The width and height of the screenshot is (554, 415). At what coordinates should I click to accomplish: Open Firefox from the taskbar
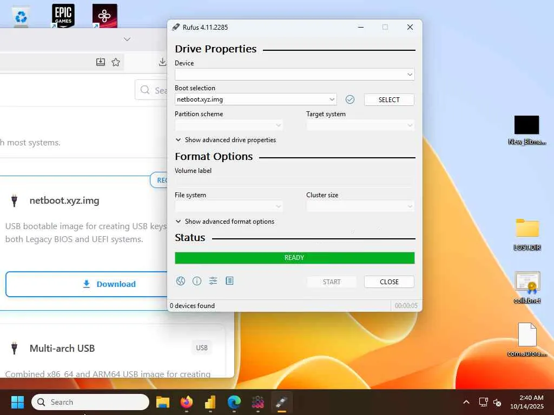pos(187,402)
